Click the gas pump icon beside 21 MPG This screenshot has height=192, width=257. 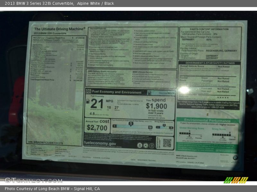[88, 101]
